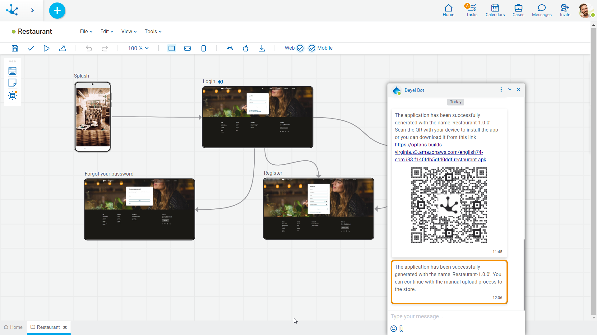Open the 100 % zoom dropdown
The height and width of the screenshot is (335, 597).
tap(138, 48)
